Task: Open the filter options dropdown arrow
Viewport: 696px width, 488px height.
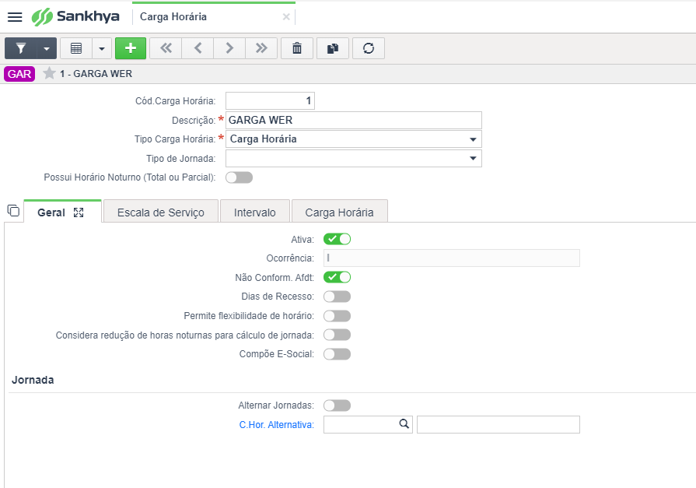Action: tap(47, 48)
